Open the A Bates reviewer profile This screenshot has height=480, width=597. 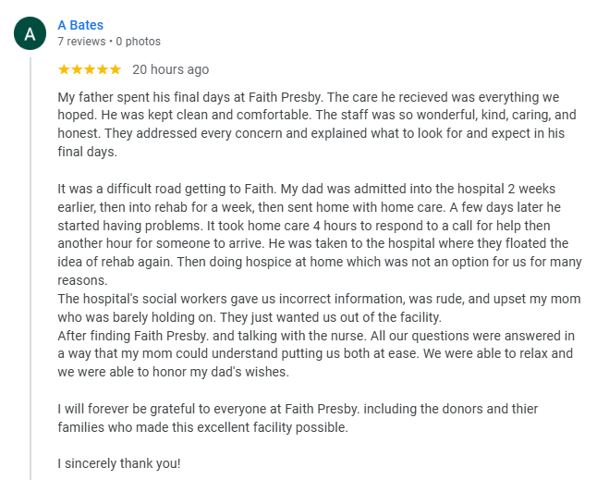(80, 25)
